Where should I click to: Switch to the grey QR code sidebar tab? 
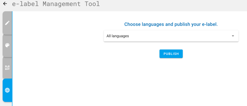[7, 68]
